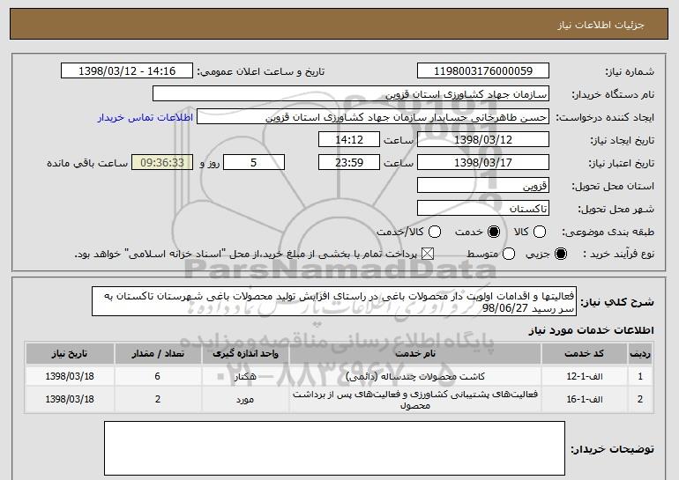This screenshot has width=679, height=480.
Task: Click quantity 6 in first row
Action: 158,376
